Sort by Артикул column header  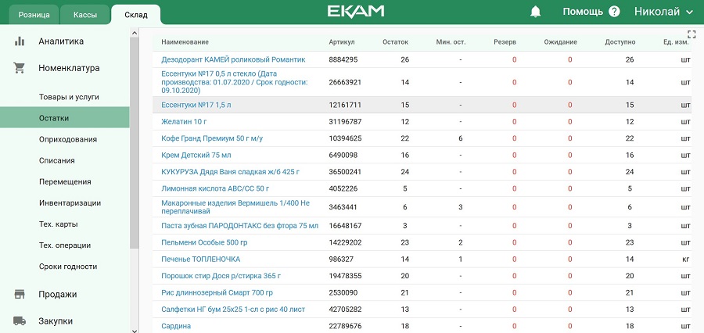[342, 42]
